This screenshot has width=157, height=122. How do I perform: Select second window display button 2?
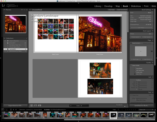(7, 109)
